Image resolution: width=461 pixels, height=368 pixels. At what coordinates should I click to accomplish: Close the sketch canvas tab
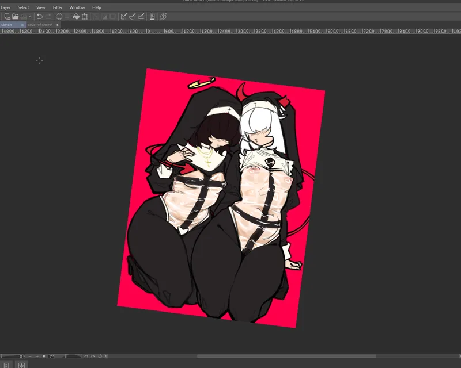(x=22, y=25)
